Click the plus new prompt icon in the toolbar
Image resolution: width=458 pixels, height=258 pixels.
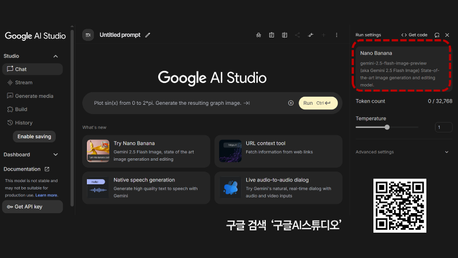pos(323,35)
